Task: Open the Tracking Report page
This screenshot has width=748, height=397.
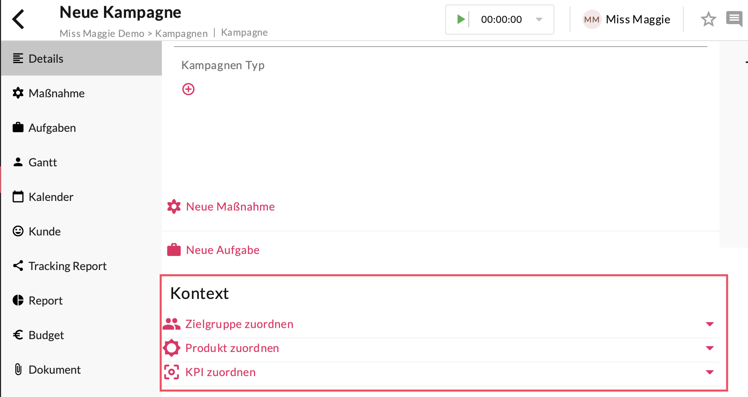Action: coord(67,266)
